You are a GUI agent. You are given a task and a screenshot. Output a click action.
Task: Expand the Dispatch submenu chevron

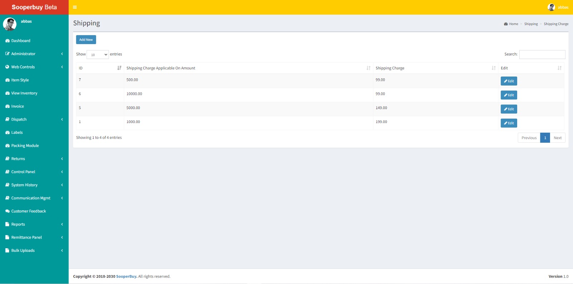62,119
